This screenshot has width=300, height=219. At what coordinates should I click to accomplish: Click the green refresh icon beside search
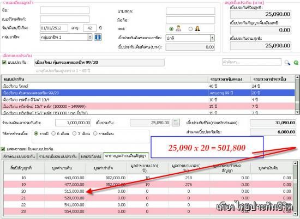tap(296, 63)
